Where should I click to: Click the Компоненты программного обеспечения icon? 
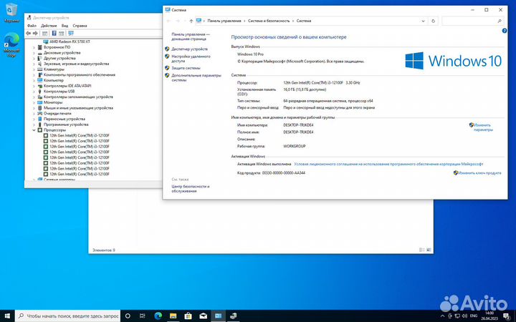(x=40, y=75)
